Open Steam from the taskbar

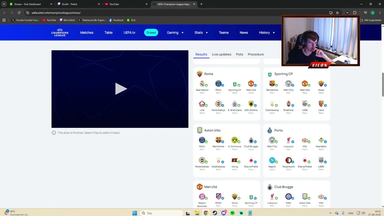click(x=215, y=213)
